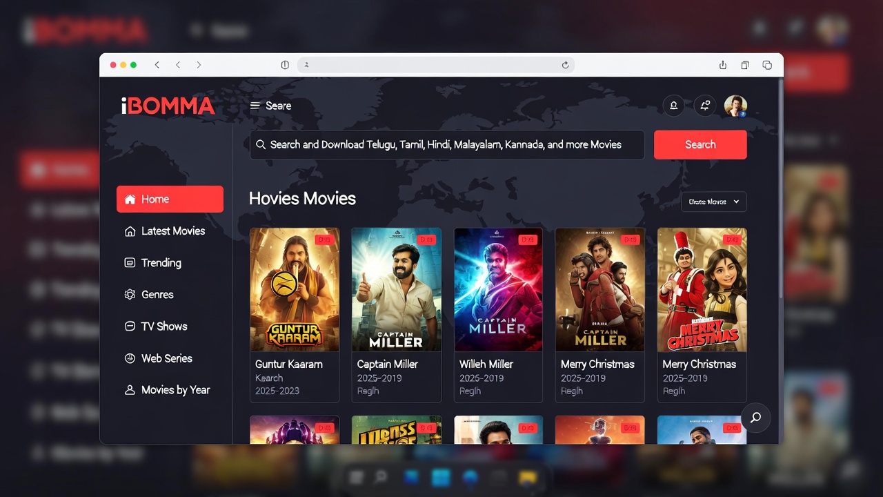Click the iBOMMA logo
The height and width of the screenshot is (497, 883).
click(168, 106)
